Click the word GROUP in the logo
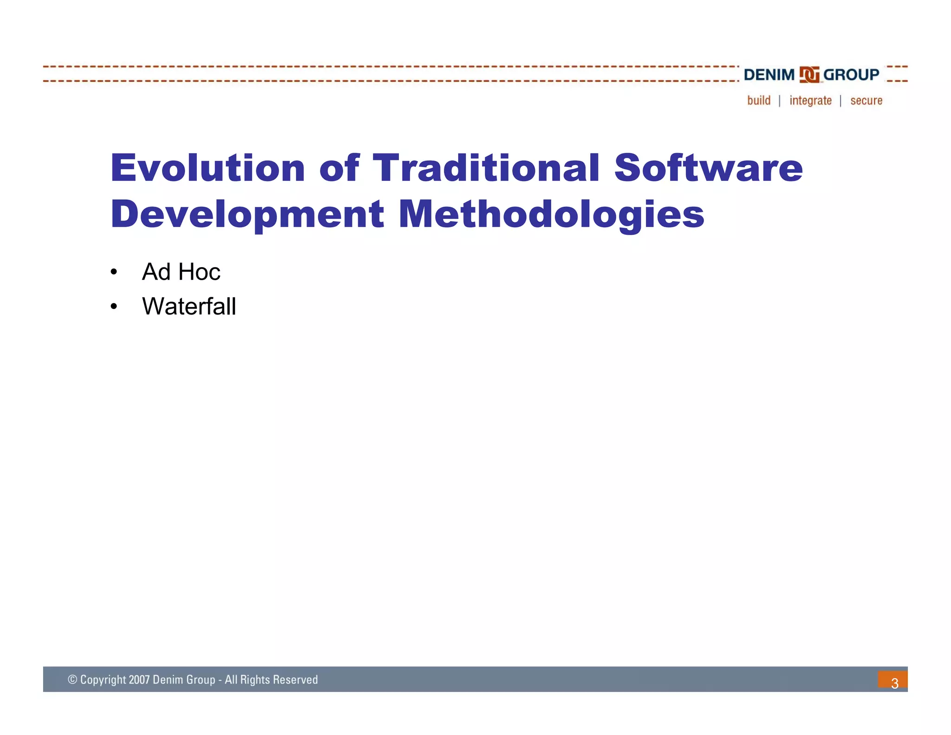The width and height of the screenshot is (951, 735). coord(851,75)
